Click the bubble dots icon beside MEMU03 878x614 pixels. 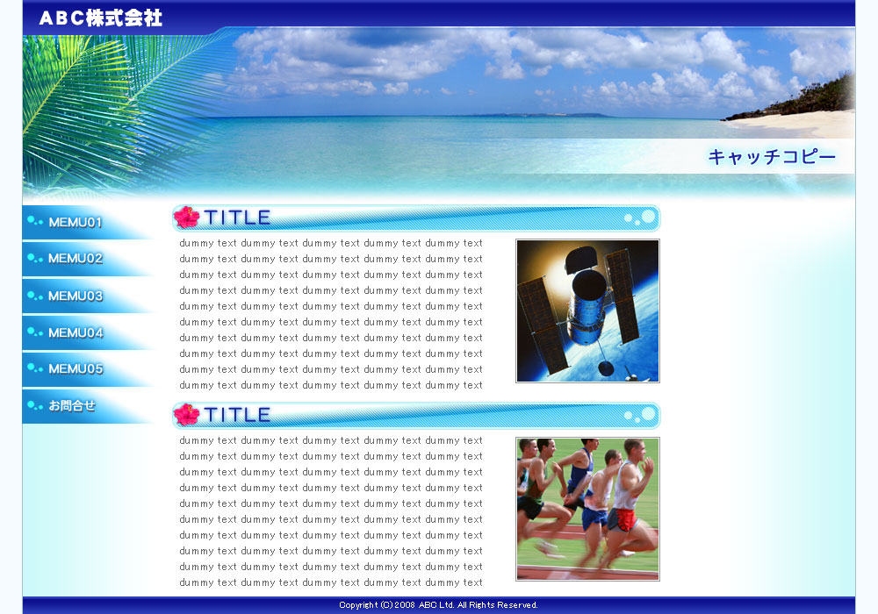(x=35, y=296)
